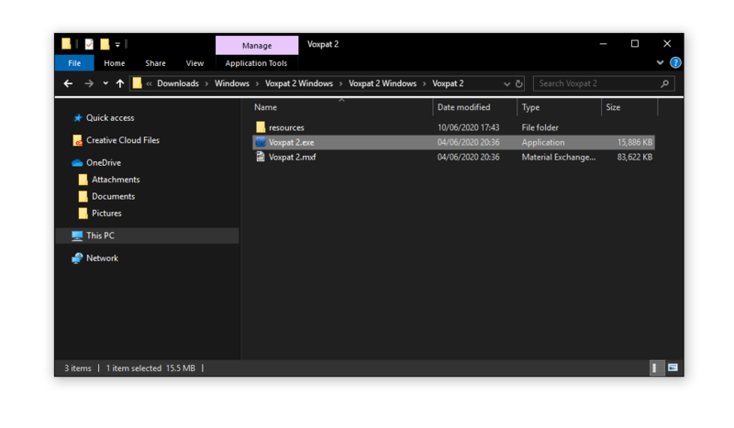Screen dimensions: 734x428
Task: Select the Voxpat 2.mxf file
Action: 292,157
